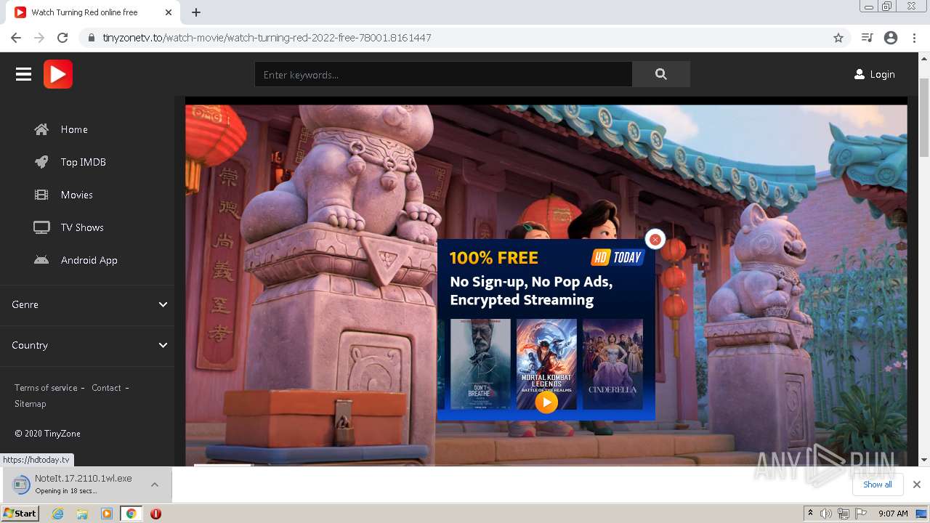This screenshot has height=523, width=930.
Task: Open download options chevron for NoteIt.exe
Action: [x=155, y=485]
